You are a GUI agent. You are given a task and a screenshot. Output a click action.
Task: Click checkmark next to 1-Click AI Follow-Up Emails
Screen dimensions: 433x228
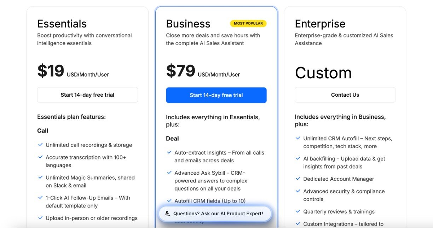coord(40,198)
